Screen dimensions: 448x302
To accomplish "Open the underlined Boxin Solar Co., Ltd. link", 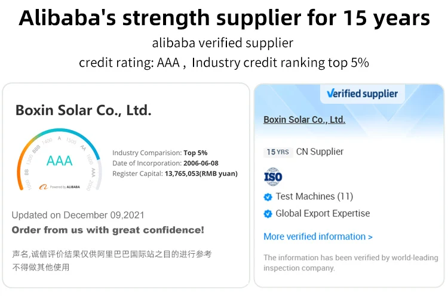I will pos(304,119).
